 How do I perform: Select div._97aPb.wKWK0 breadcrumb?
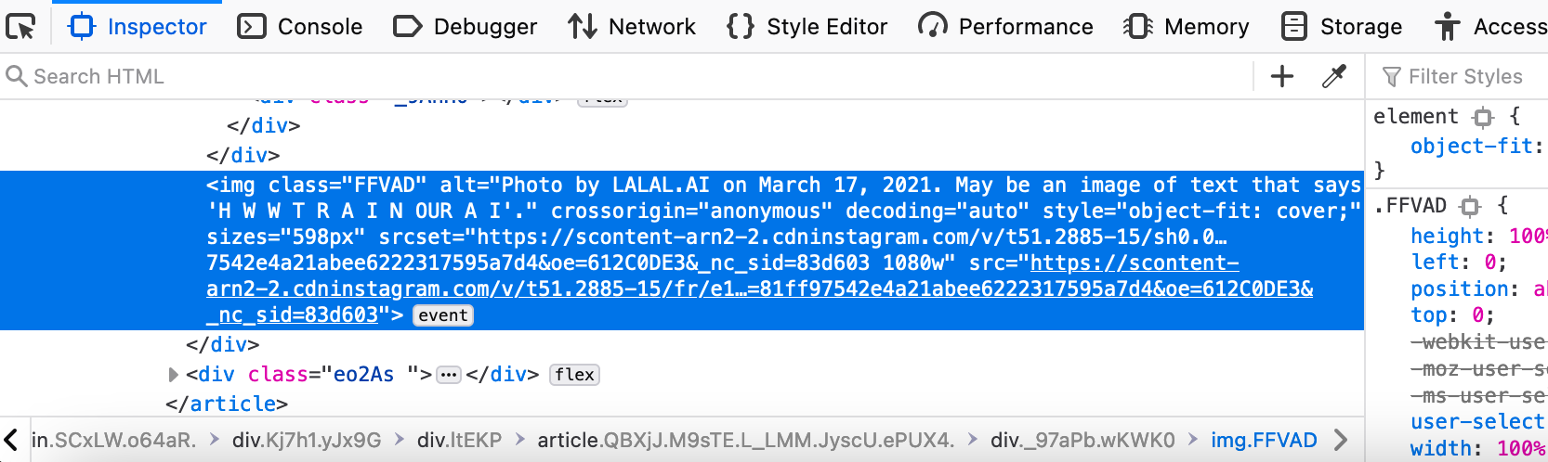1082,440
